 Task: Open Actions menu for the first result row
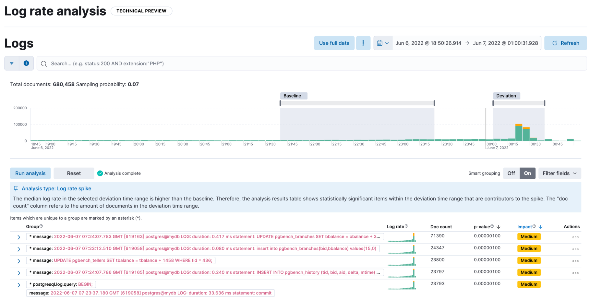click(575, 237)
